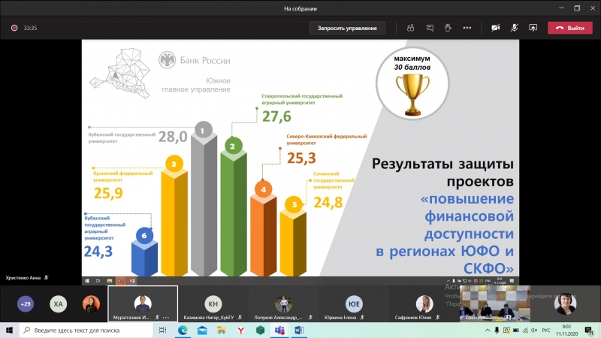Click the 33:35 meeting timer
This screenshot has height=338, width=601.
coord(30,28)
